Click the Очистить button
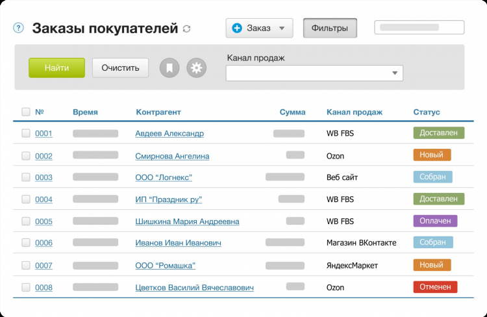Screen dimensions: 487x317 click(120, 68)
